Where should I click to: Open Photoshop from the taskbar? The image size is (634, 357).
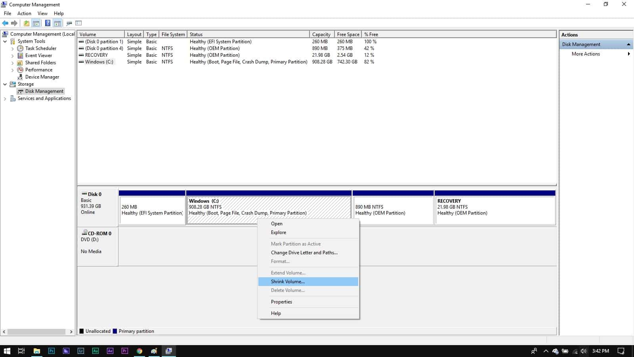tap(52, 351)
